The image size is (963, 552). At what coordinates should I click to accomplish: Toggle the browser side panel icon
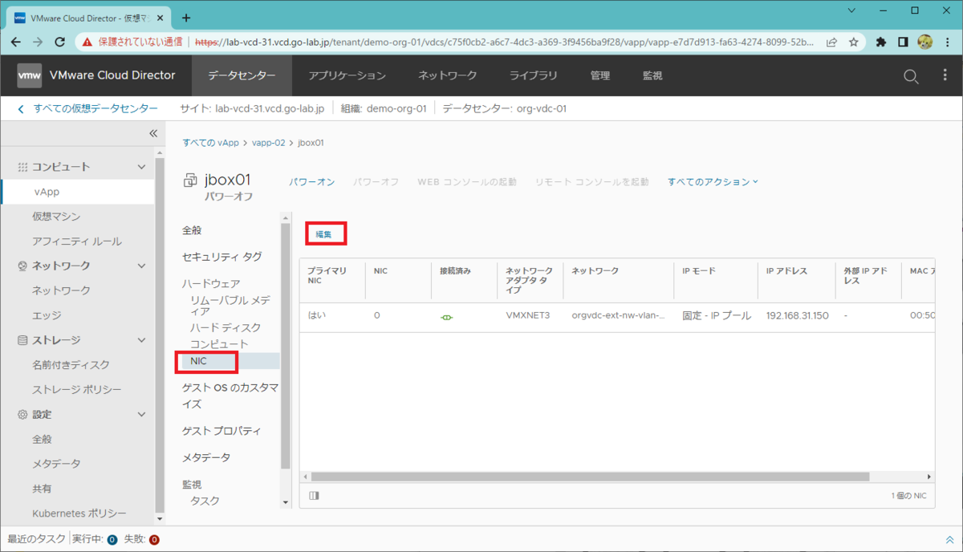pyautogui.click(x=903, y=42)
